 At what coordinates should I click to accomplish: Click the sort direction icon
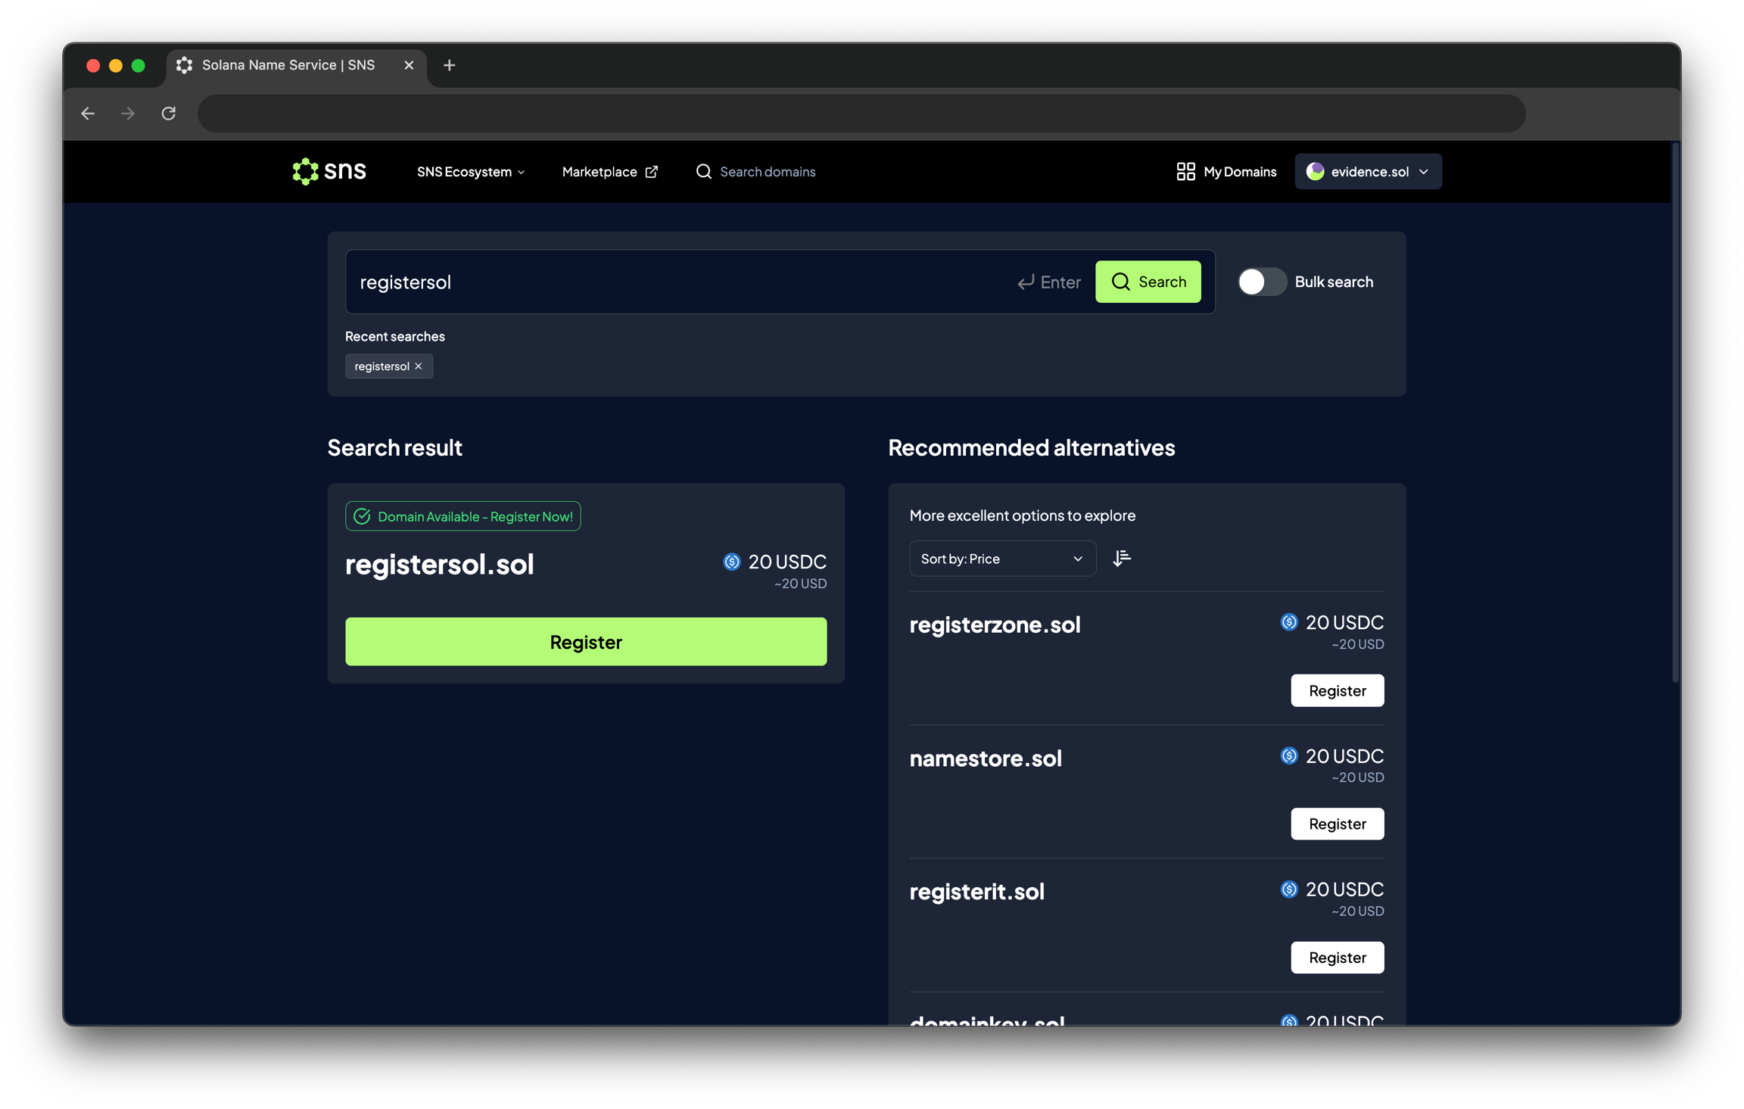1122,559
